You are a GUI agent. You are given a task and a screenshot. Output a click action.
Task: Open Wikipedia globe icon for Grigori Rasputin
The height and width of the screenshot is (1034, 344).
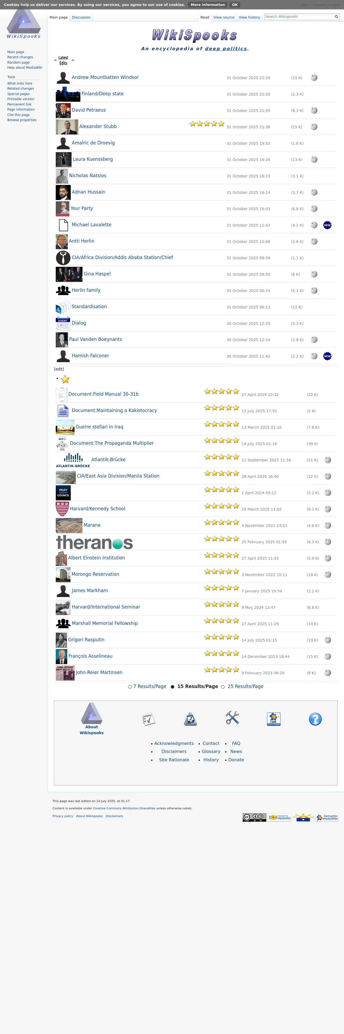click(328, 640)
